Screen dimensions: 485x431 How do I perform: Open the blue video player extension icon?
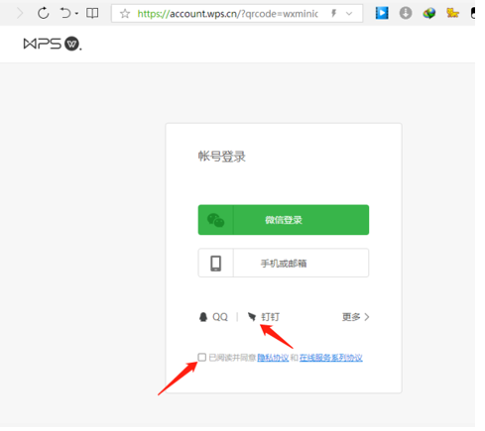pos(382,13)
